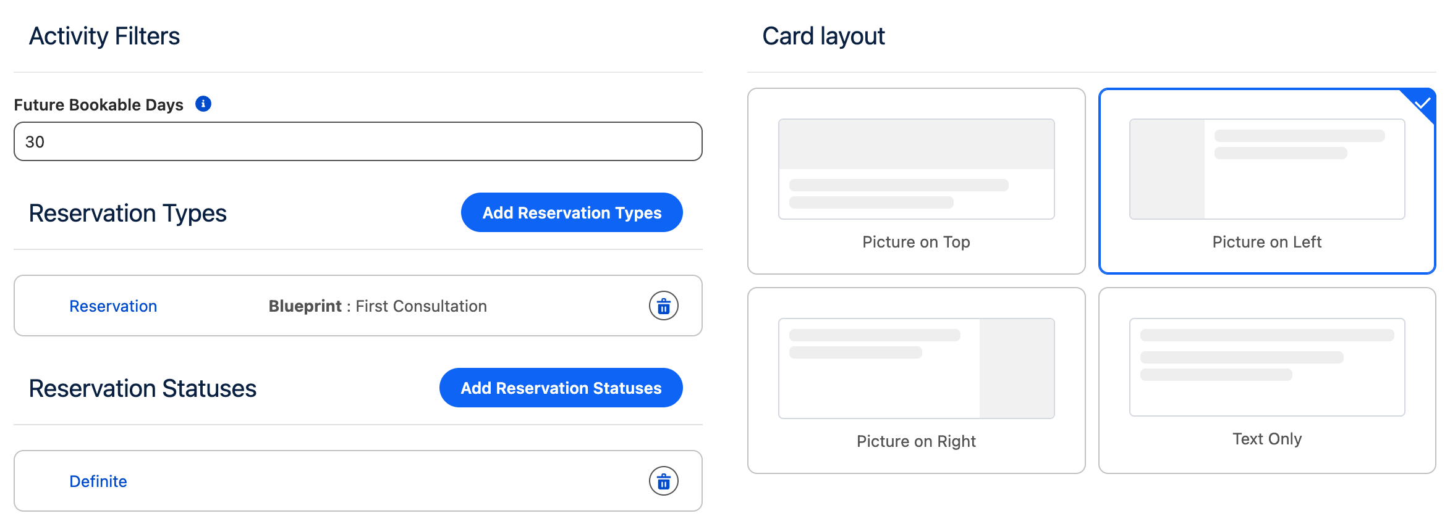Select the Picture on Top layout
1450x516 pixels.
pos(916,181)
